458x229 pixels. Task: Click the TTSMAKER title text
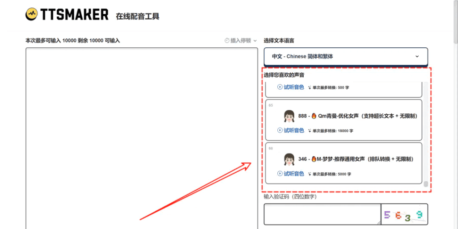tap(75, 15)
